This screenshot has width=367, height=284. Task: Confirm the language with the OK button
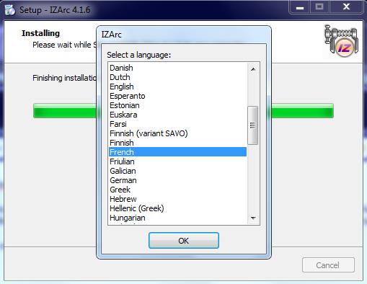[184, 241]
